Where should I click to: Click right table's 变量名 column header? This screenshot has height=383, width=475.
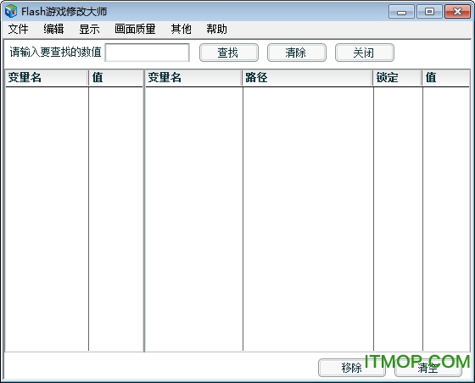[194, 78]
